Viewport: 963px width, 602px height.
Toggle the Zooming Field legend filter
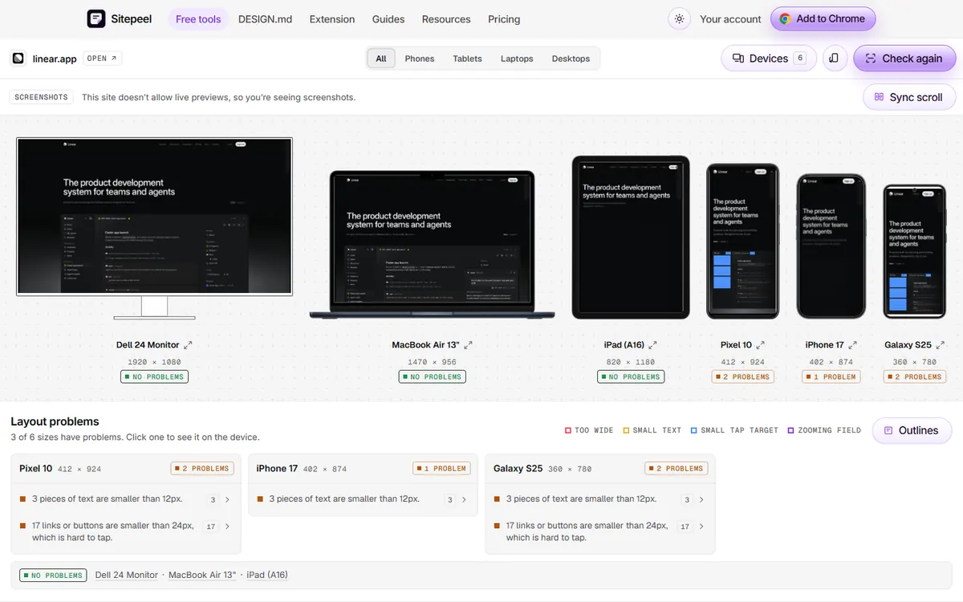tap(824, 430)
